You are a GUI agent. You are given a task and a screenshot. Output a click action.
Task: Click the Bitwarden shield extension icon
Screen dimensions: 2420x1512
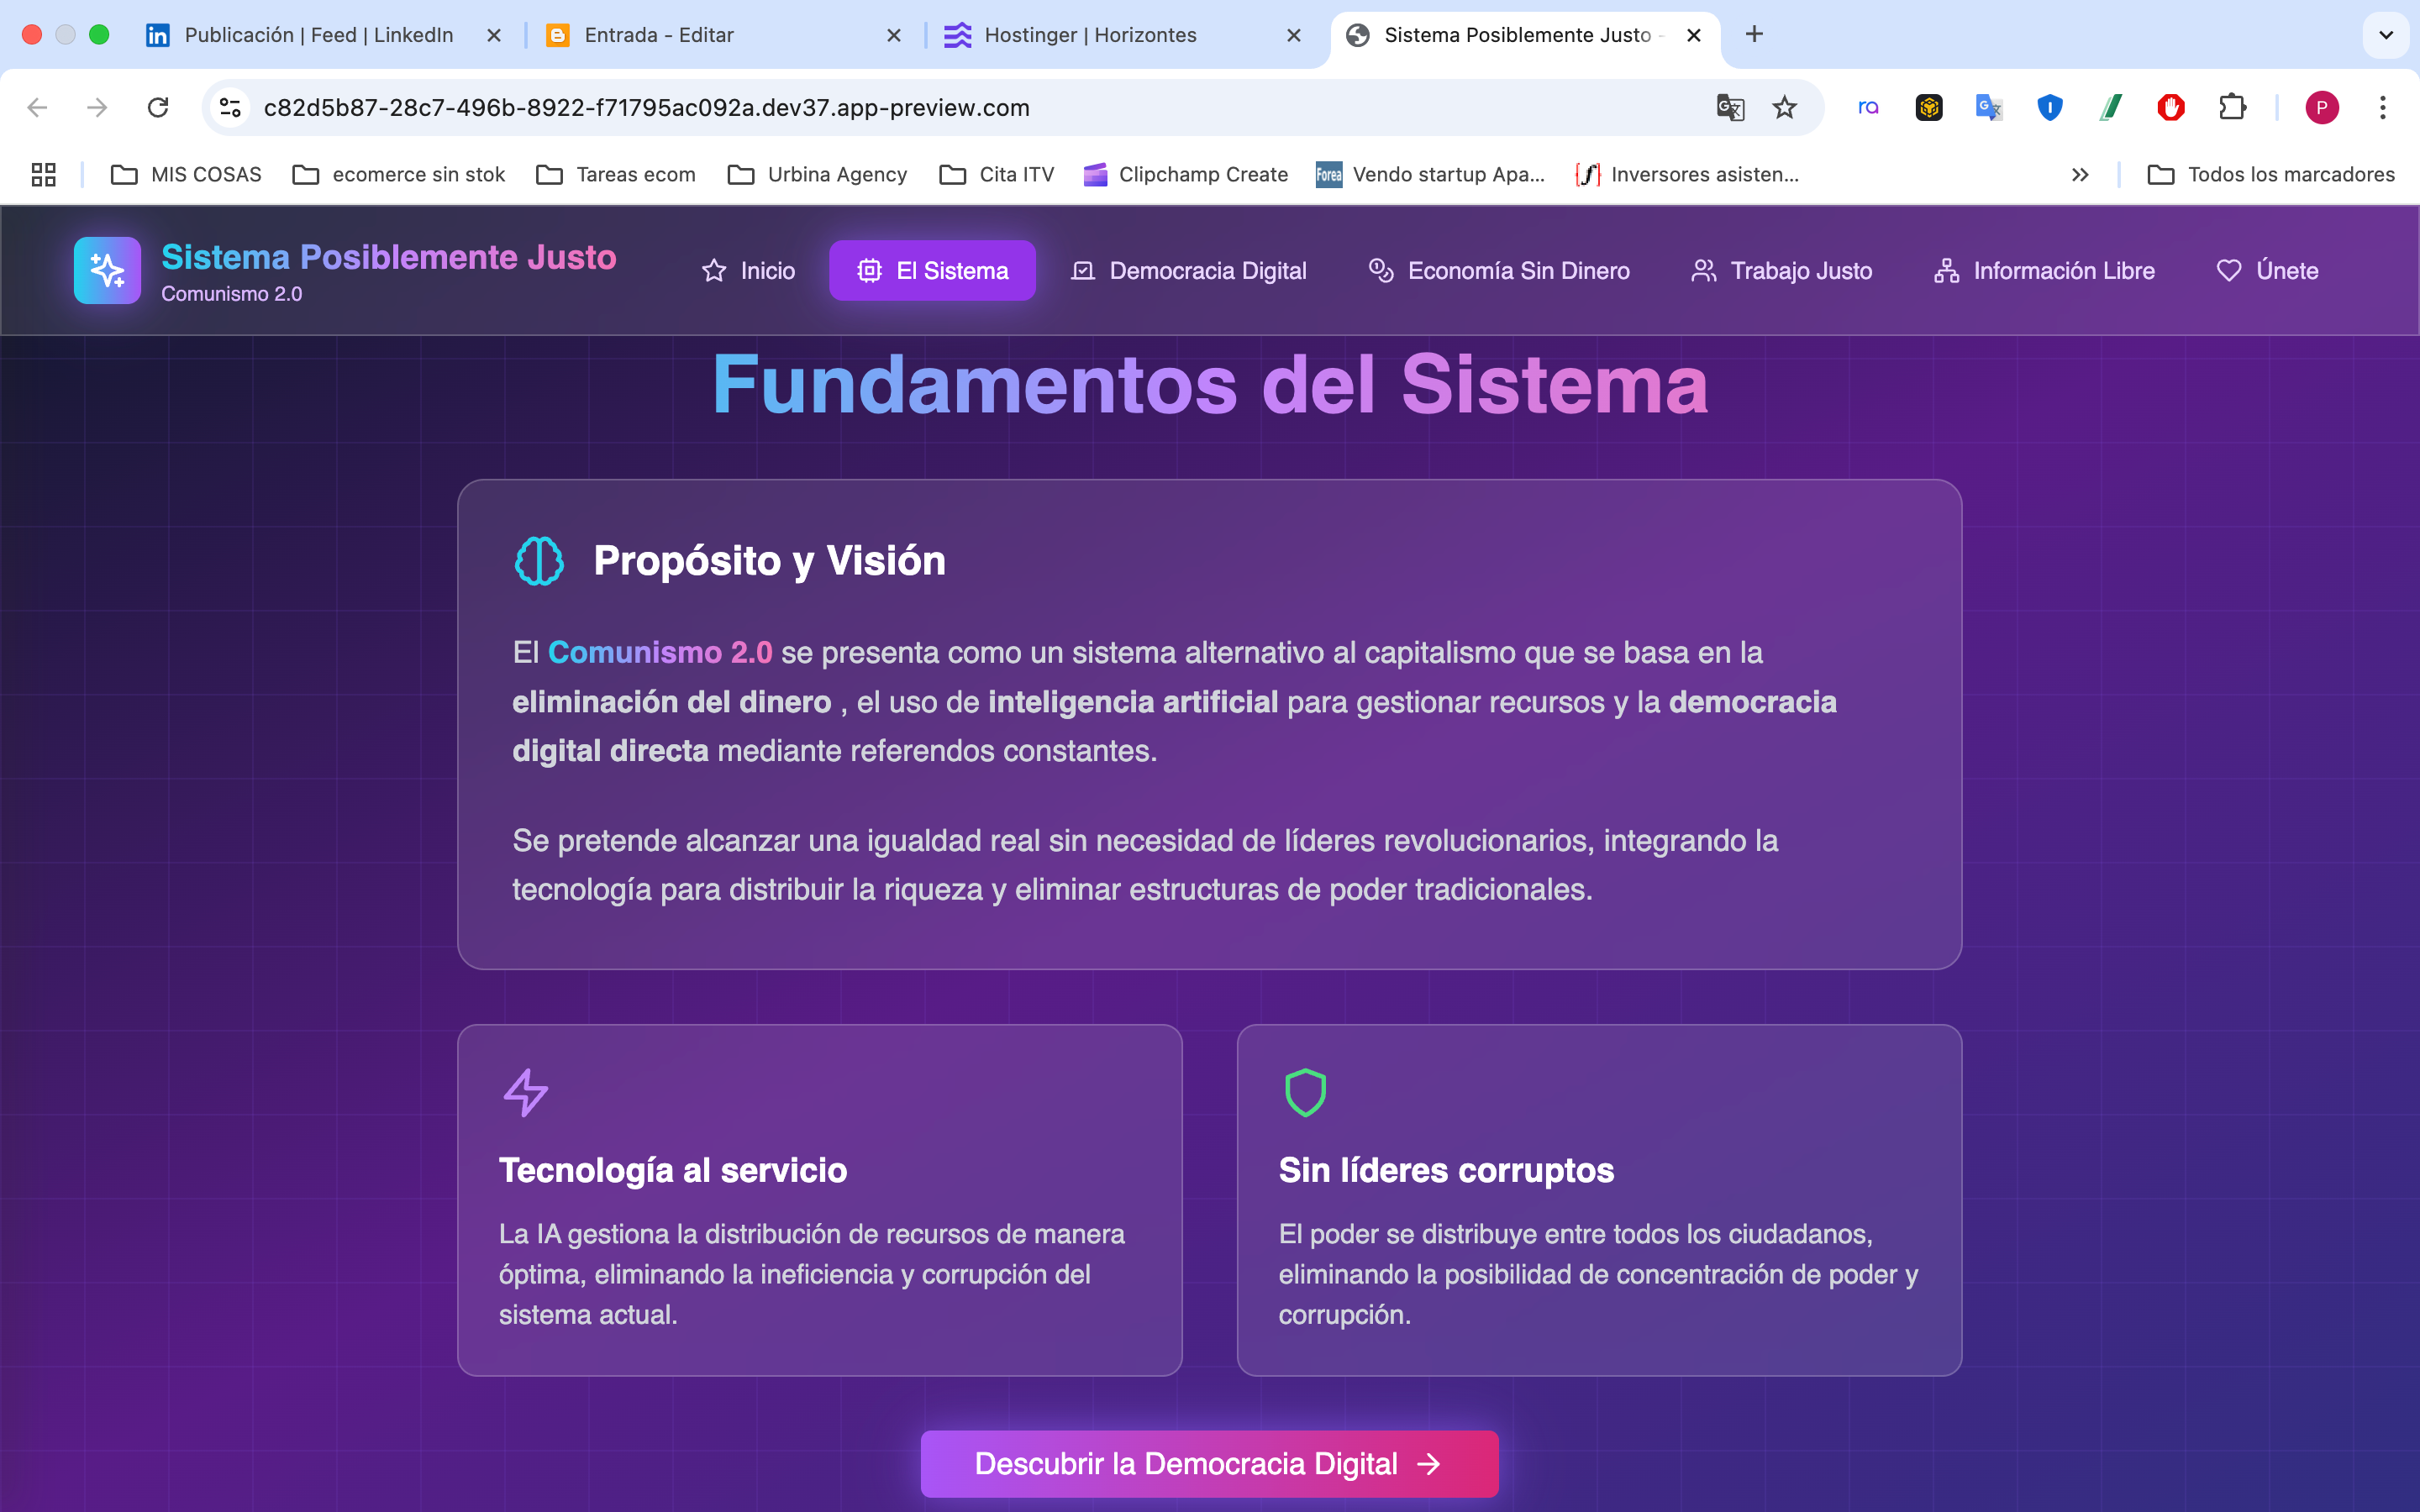2050,107
